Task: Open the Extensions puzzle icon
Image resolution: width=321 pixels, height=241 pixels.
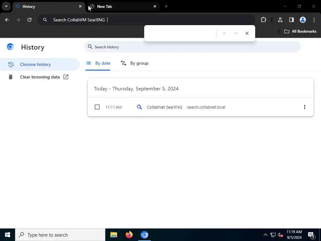Action: click(x=263, y=20)
